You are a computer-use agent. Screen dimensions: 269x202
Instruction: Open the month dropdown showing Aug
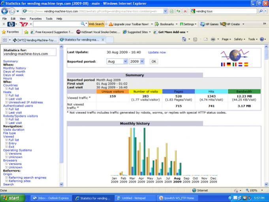click(117, 61)
